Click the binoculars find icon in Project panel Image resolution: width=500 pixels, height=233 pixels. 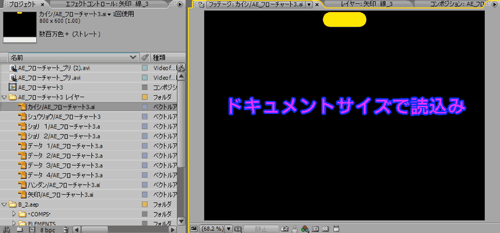tap(7, 229)
